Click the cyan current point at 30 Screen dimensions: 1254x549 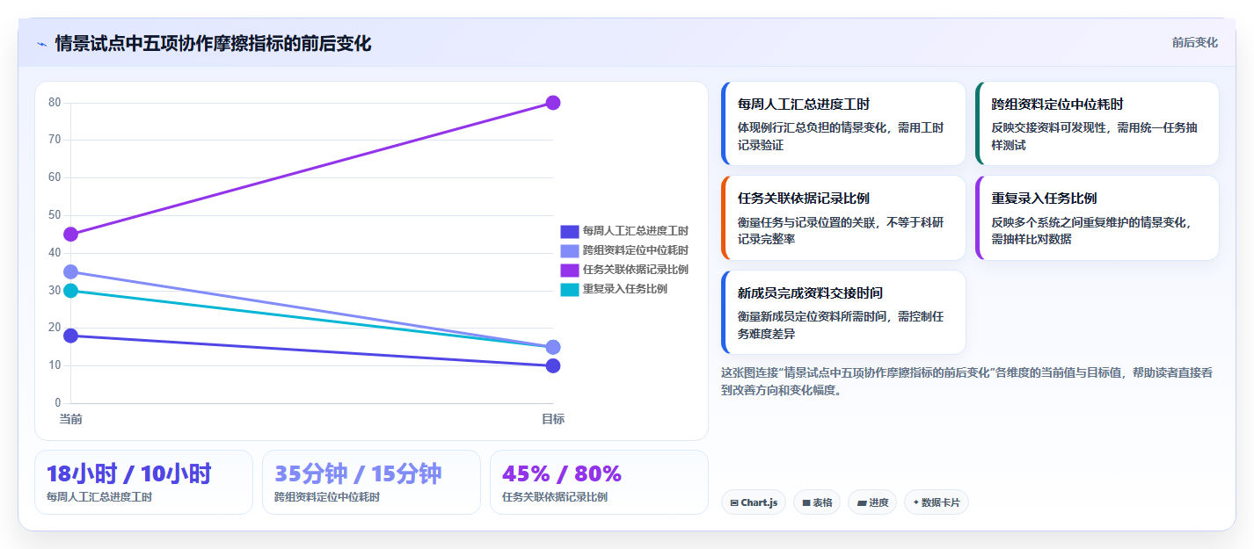71,291
